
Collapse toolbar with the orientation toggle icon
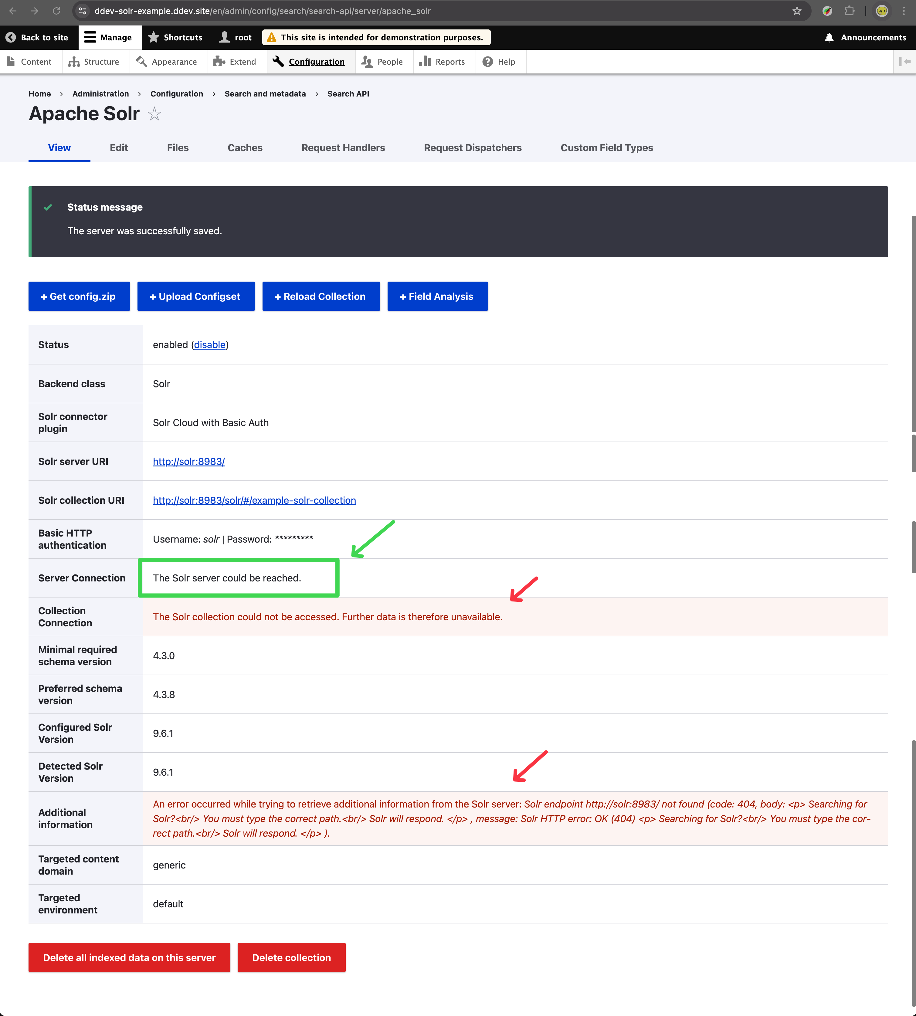pyautogui.click(x=904, y=61)
